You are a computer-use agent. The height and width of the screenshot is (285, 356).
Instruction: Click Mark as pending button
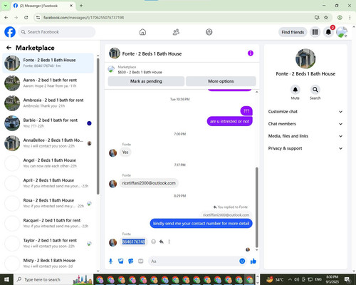pos(146,81)
